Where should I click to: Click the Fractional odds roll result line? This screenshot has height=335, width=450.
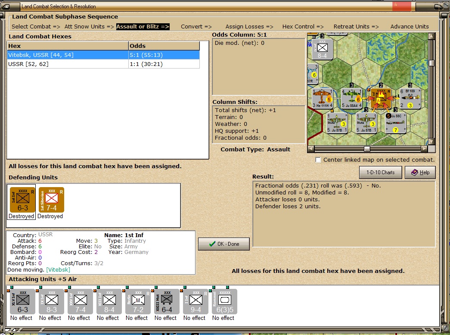point(318,185)
